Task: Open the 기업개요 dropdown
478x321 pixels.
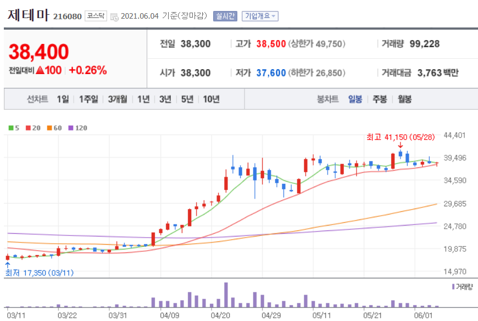Action: point(260,16)
